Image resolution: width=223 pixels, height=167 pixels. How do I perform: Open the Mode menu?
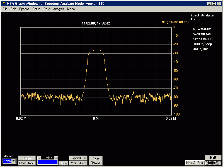pos(71,9)
